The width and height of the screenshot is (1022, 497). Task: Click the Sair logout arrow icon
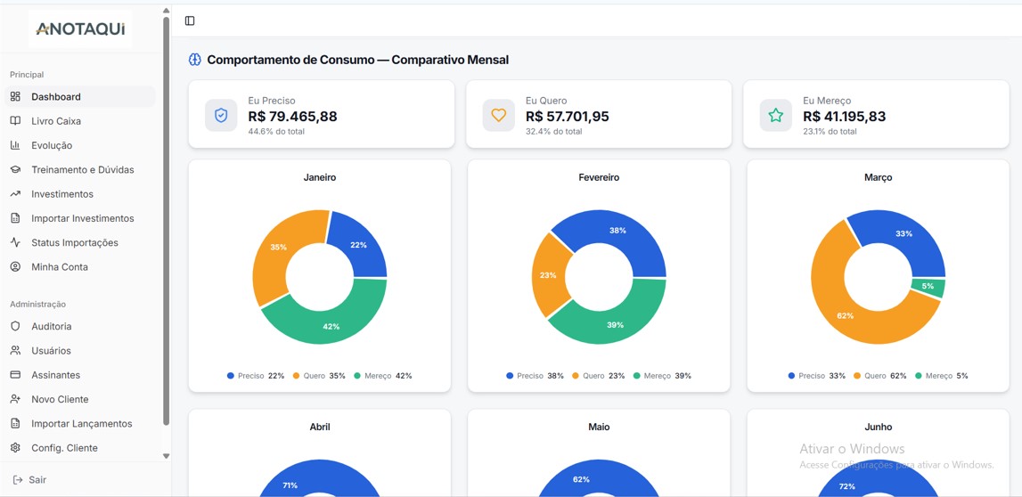[x=18, y=480]
